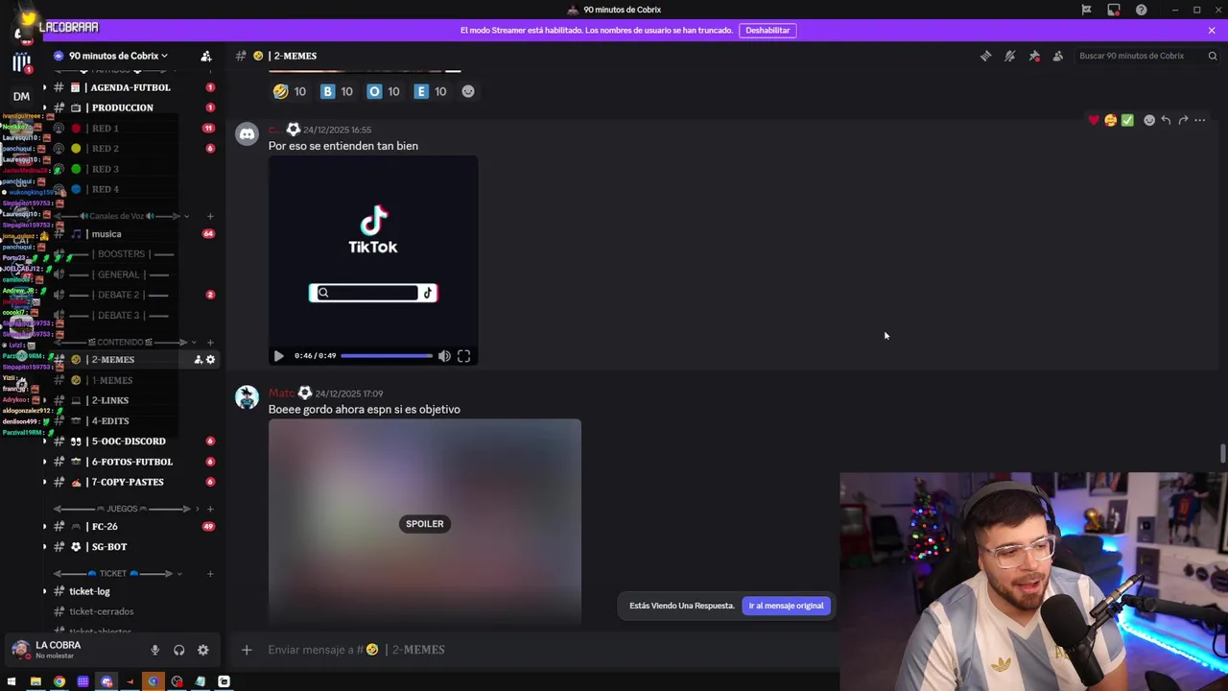Open more options three-dot menu on message

[x=1200, y=120]
